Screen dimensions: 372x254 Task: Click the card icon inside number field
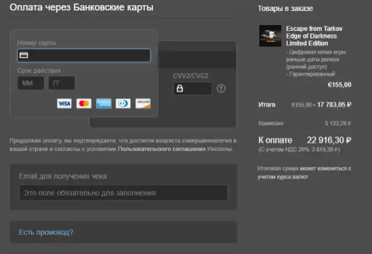coord(24,55)
